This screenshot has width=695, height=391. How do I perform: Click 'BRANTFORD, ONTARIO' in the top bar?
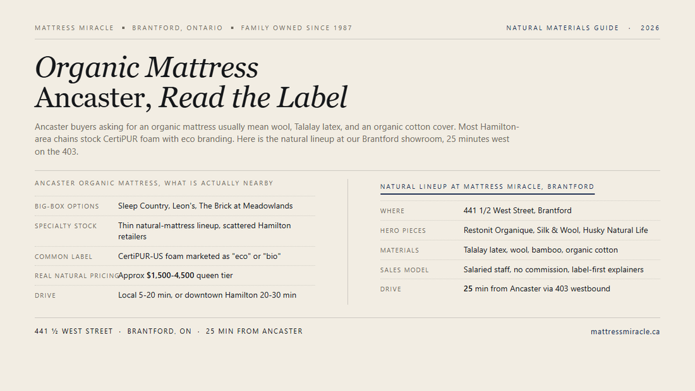click(178, 28)
